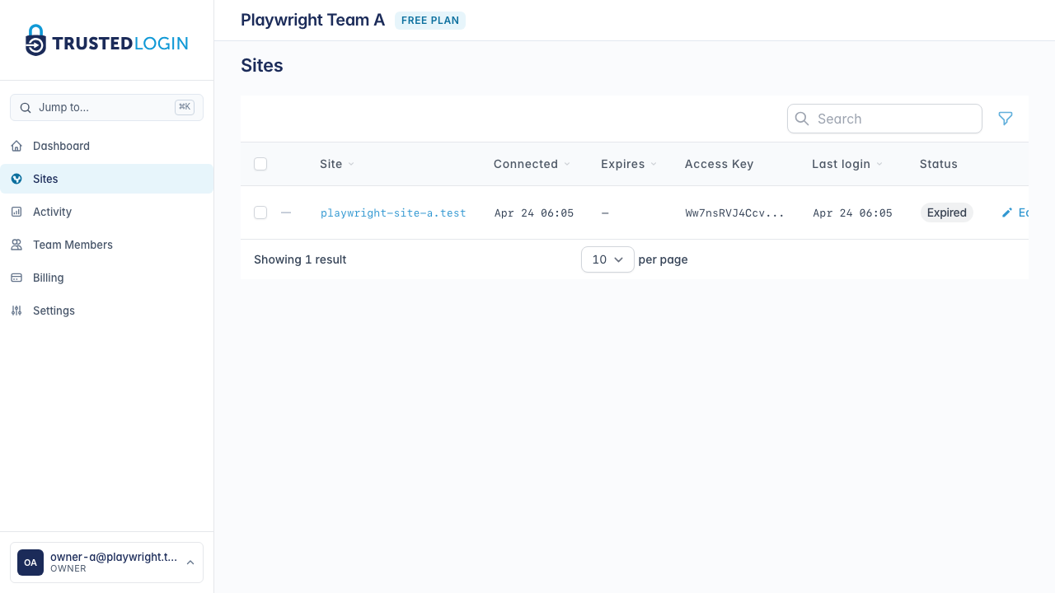This screenshot has height=593, width=1055.
Task: Sort by the Connected column arrow
Action: coord(568,164)
